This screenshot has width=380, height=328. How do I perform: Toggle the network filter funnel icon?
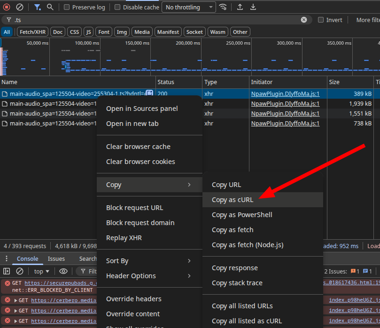click(x=37, y=7)
